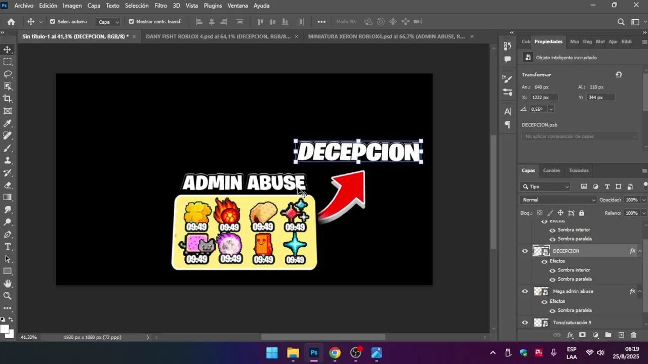The height and width of the screenshot is (364, 648).
Task: Click the delete layer trash icon
Action: 634,335
